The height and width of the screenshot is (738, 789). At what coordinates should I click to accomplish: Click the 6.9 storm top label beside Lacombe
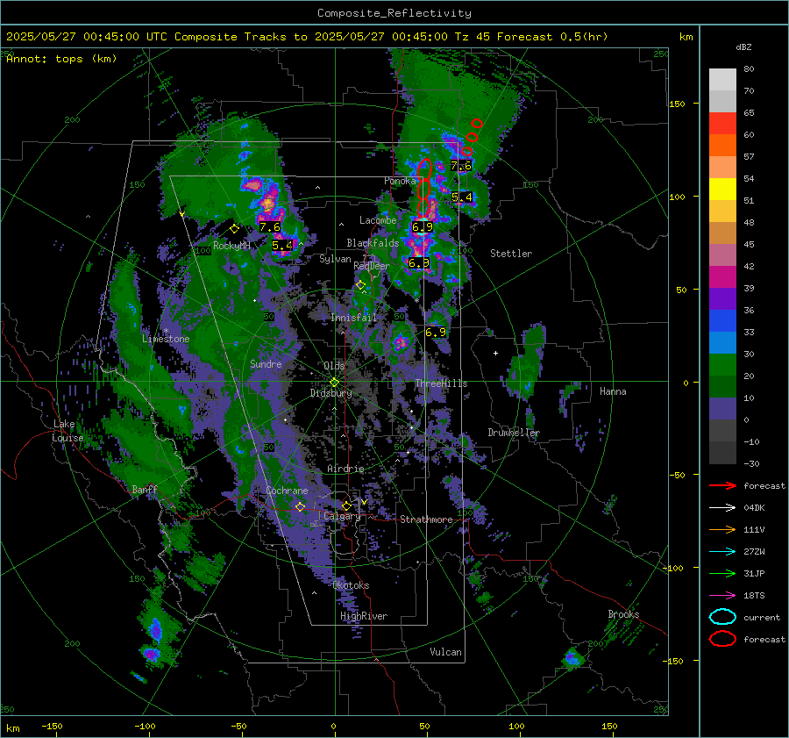point(423,227)
